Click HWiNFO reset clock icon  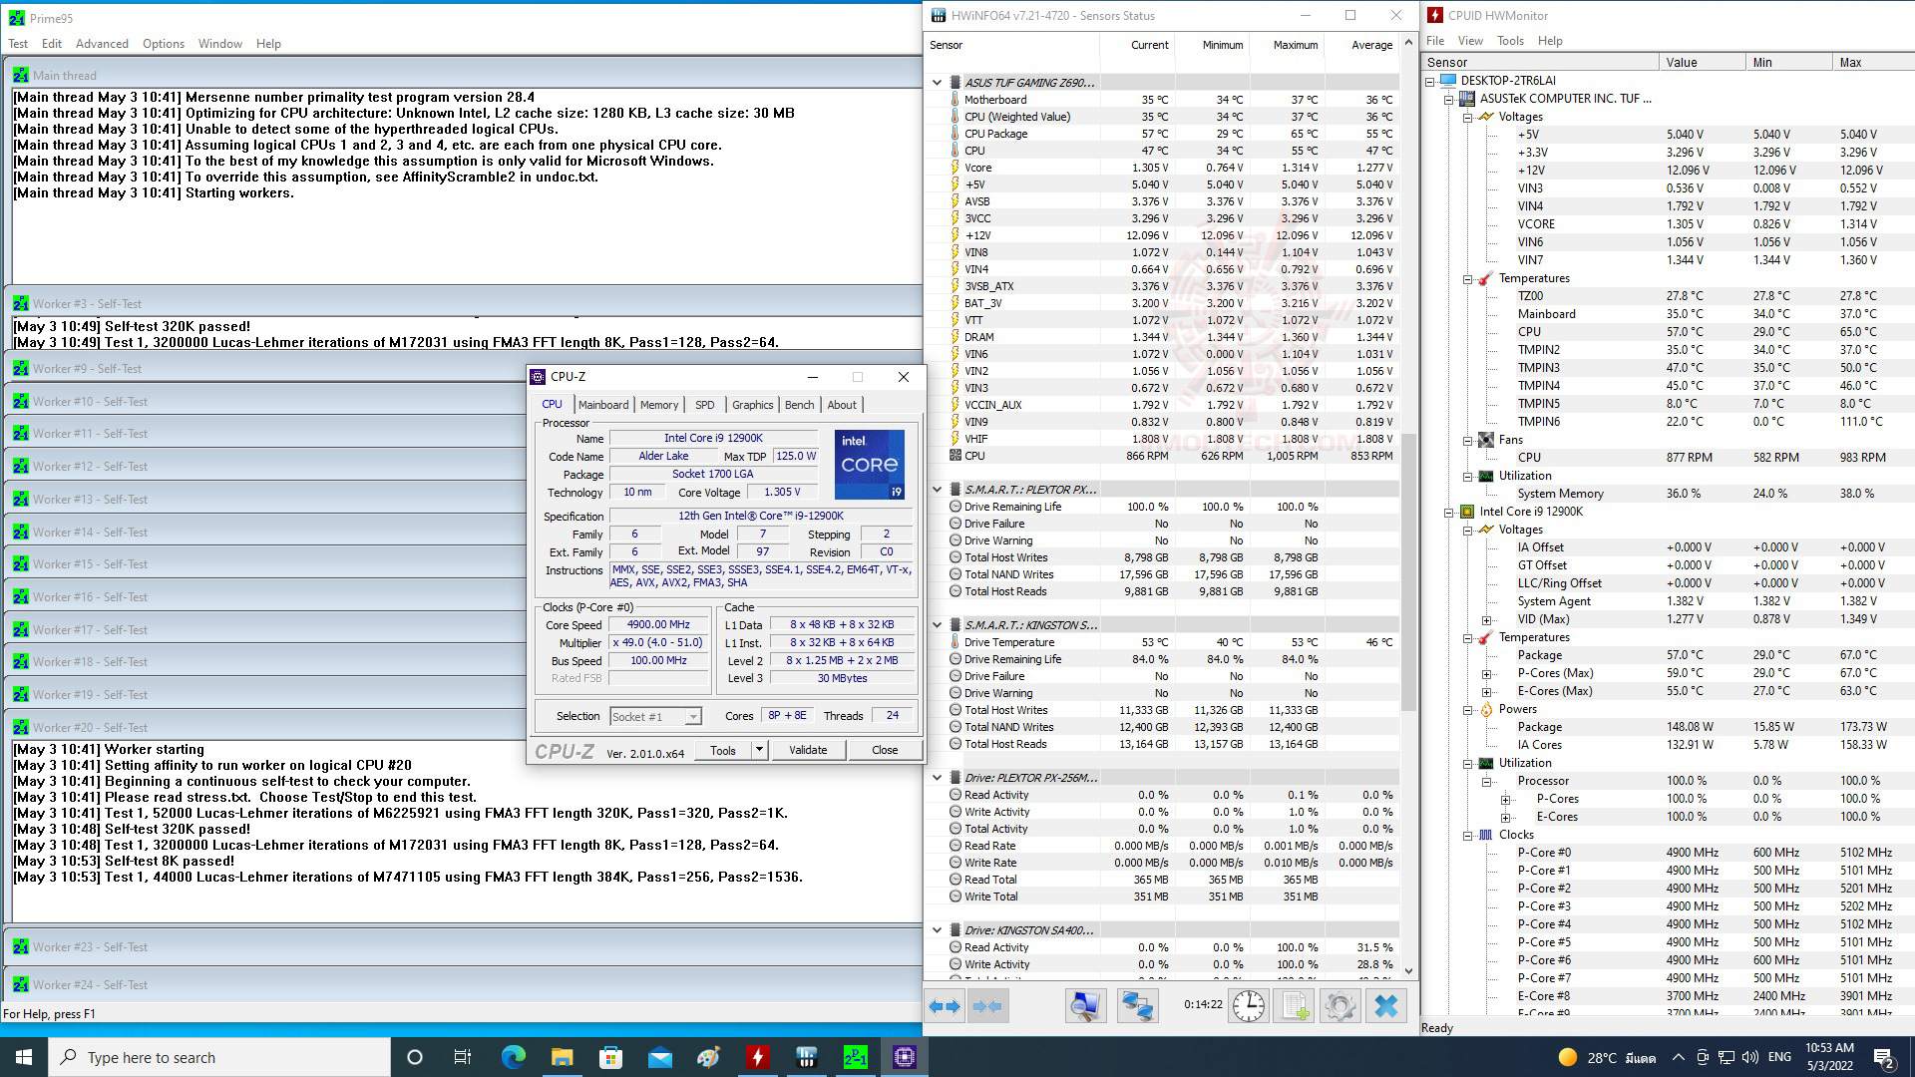[1248, 1006]
